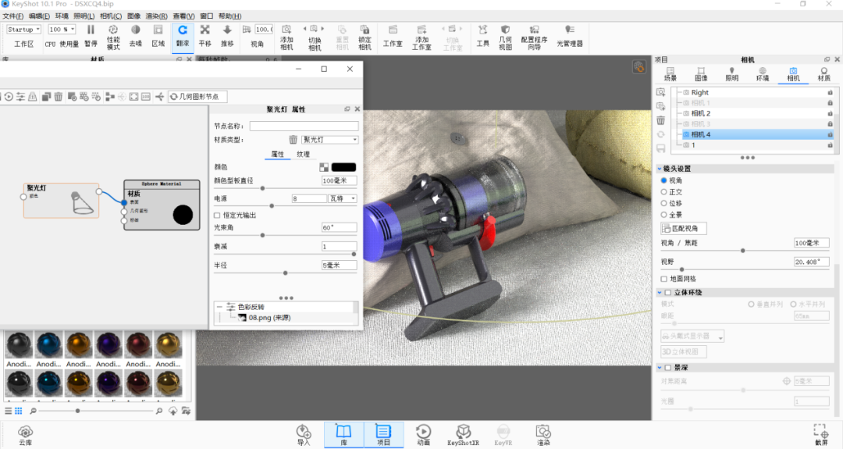Open the 帮助(H) menu
The image size is (843, 449).
pyautogui.click(x=229, y=16)
